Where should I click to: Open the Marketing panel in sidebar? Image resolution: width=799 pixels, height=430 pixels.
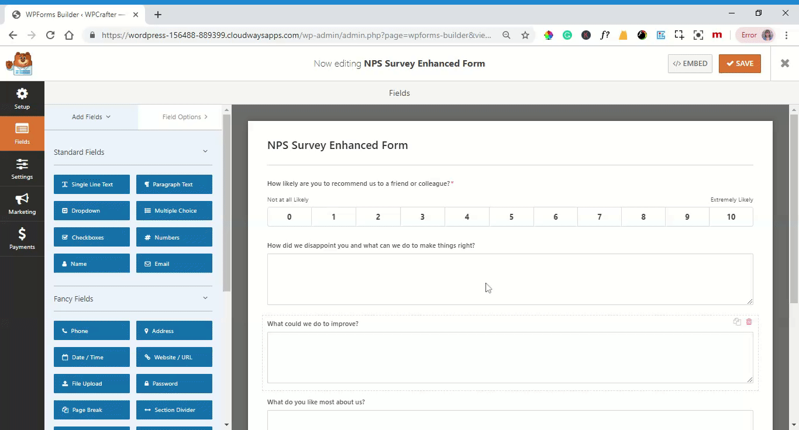tap(22, 203)
